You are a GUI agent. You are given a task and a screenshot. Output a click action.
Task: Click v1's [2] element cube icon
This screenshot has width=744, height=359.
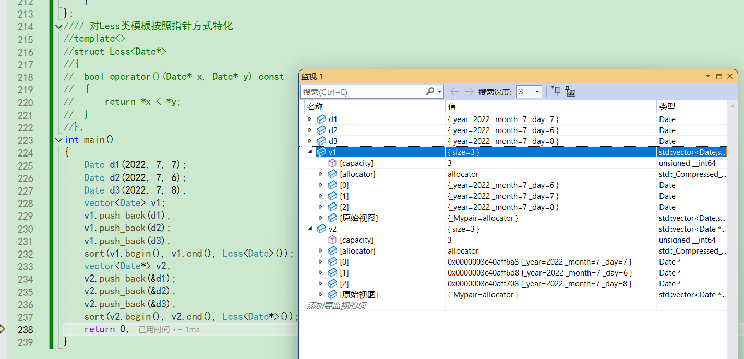tap(332, 207)
